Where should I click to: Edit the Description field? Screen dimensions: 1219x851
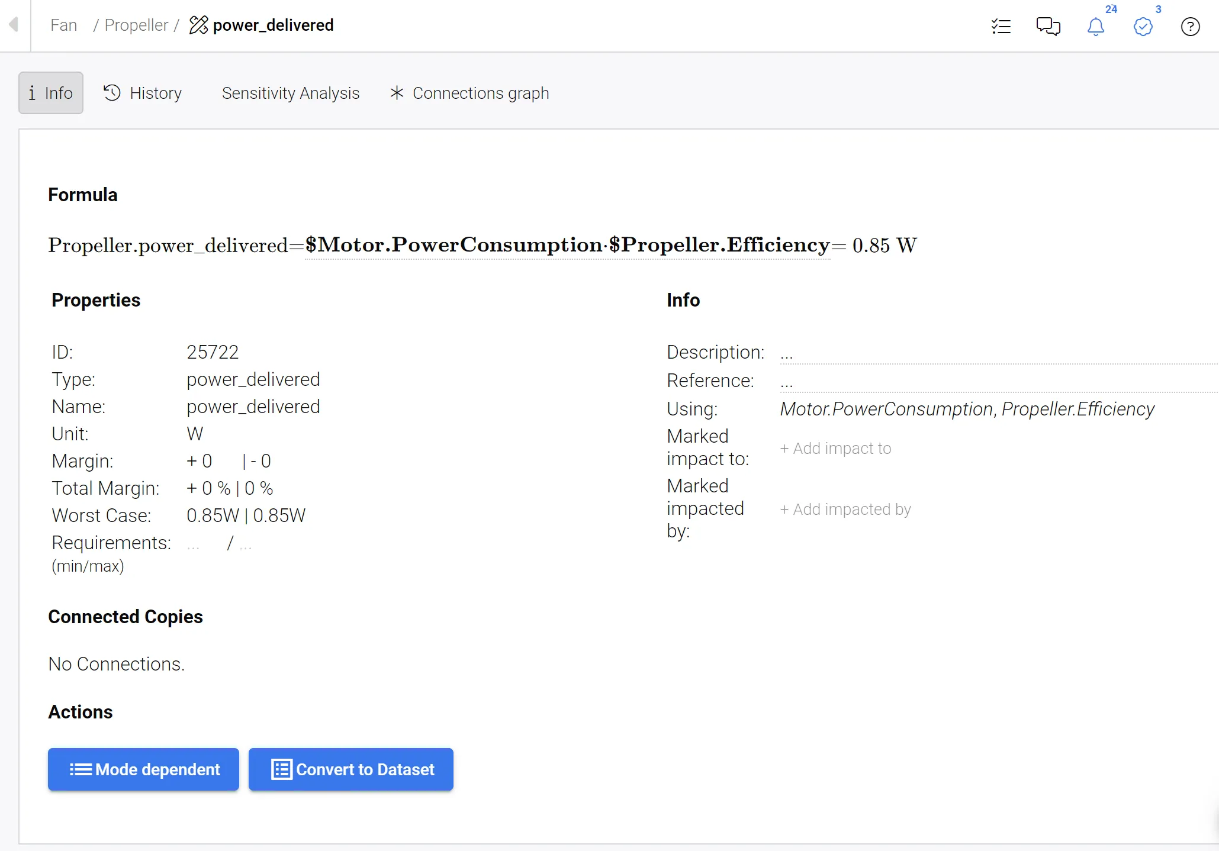tap(995, 353)
